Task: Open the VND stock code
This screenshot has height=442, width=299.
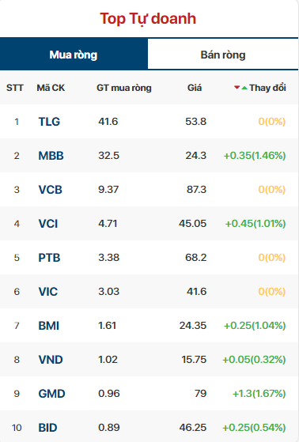Action: pyautogui.click(x=51, y=360)
